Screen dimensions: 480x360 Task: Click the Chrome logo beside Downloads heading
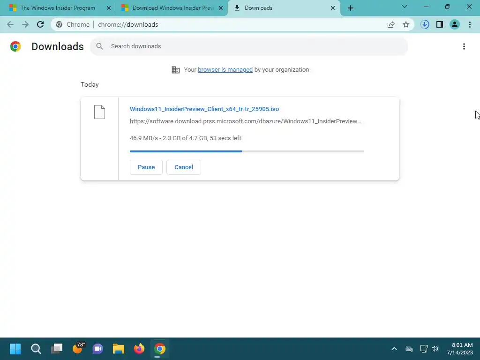15,46
